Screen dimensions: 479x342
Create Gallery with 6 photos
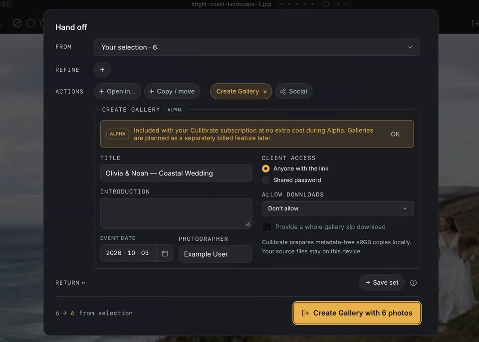[x=357, y=313]
